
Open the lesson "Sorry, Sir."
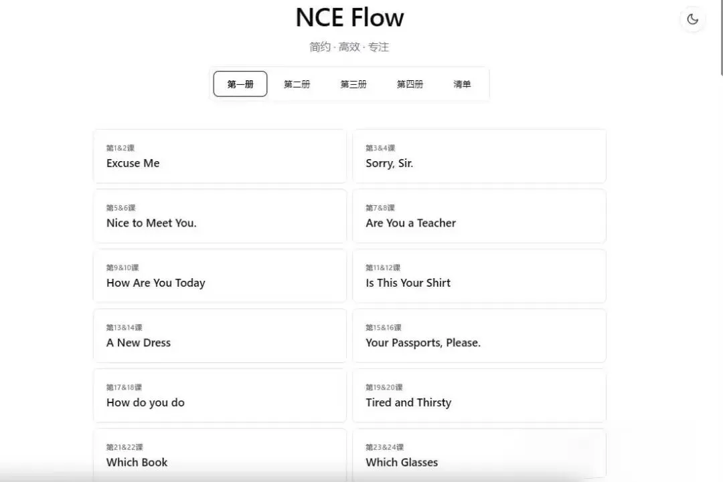click(479, 156)
